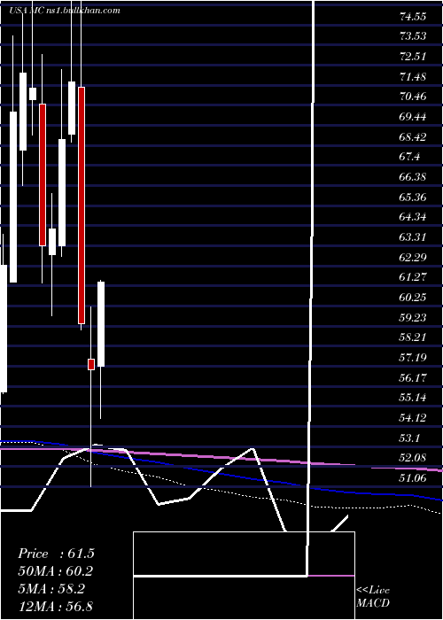443x620 pixels.
Task: Click the 55.14 price axis label
Action: click(x=413, y=399)
